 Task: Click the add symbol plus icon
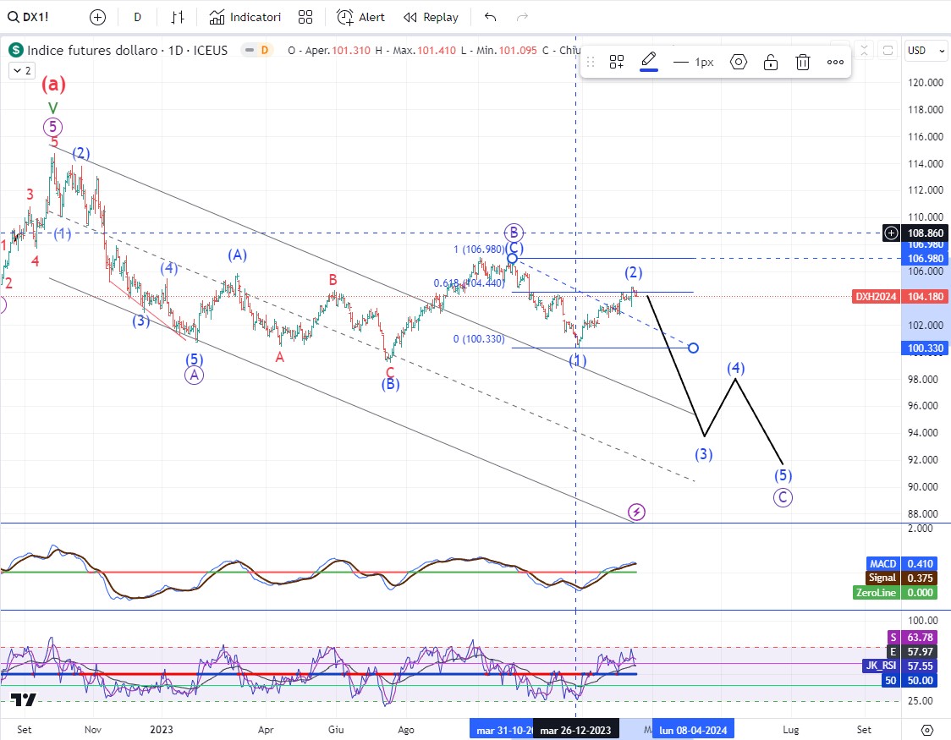point(98,17)
